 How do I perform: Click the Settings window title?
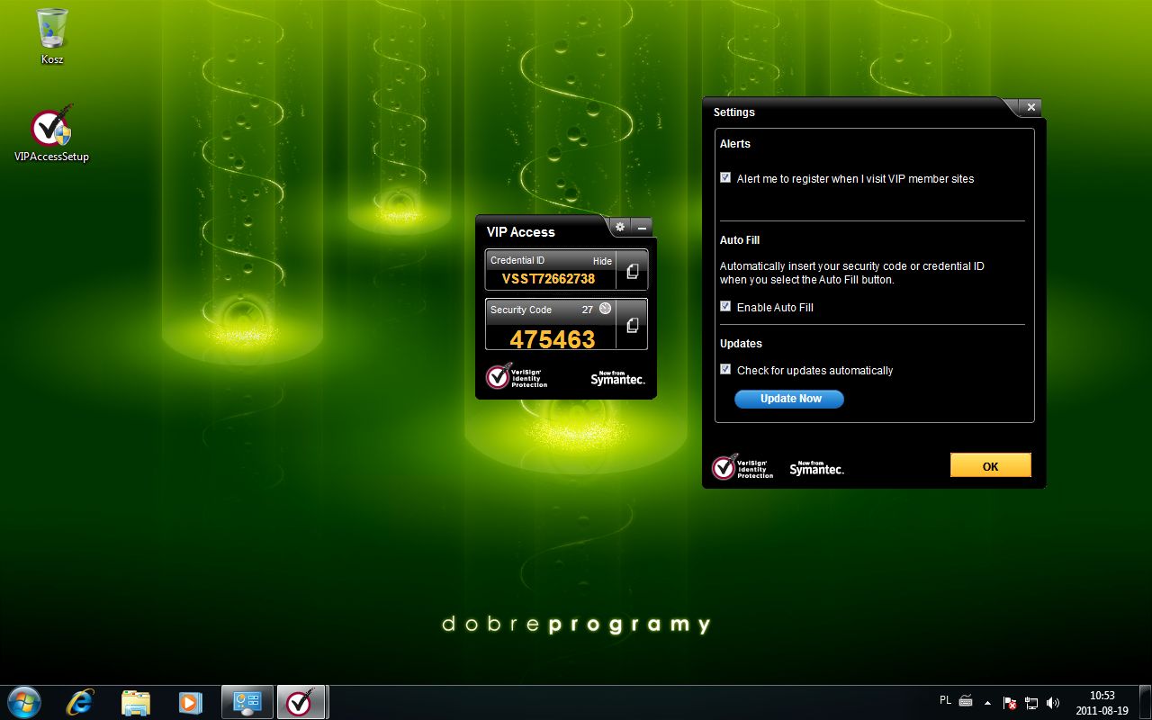(x=733, y=112)
